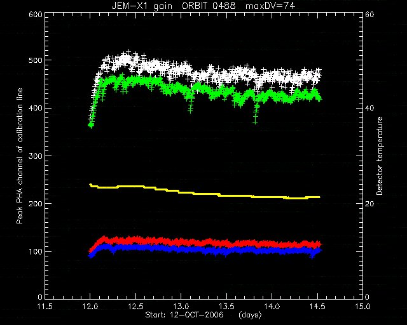Click the 'Detector temperature' right axis label

(380, 156)
